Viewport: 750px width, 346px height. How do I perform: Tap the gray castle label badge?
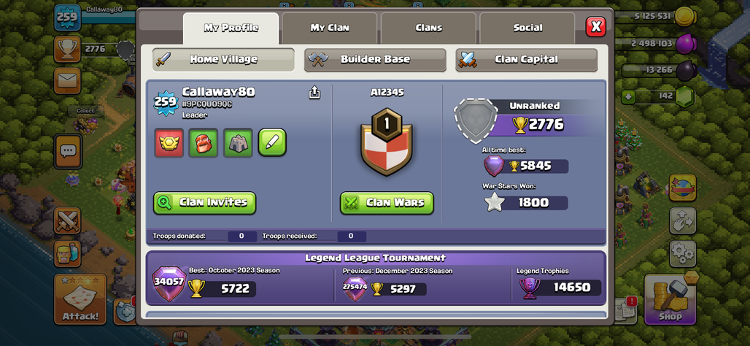[238, 142]
